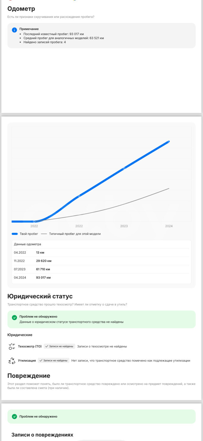
Task: Click the Юридический статус heading
Action: [x=40, y=296]
